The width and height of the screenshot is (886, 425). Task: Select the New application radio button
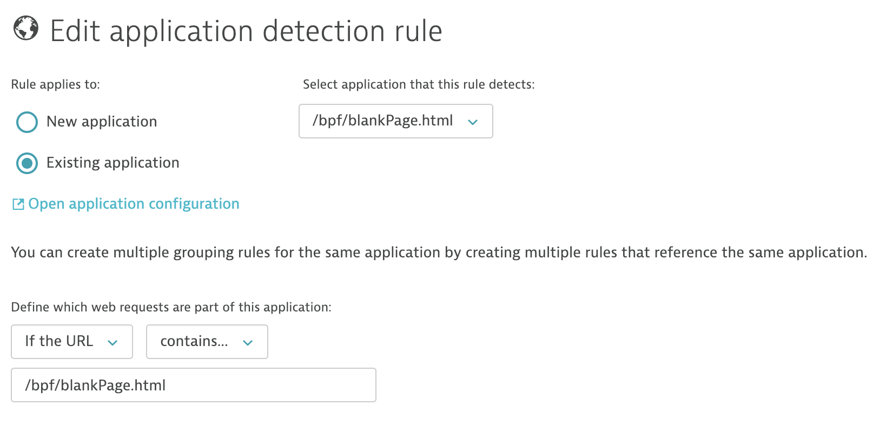click(x=27, y=122)
